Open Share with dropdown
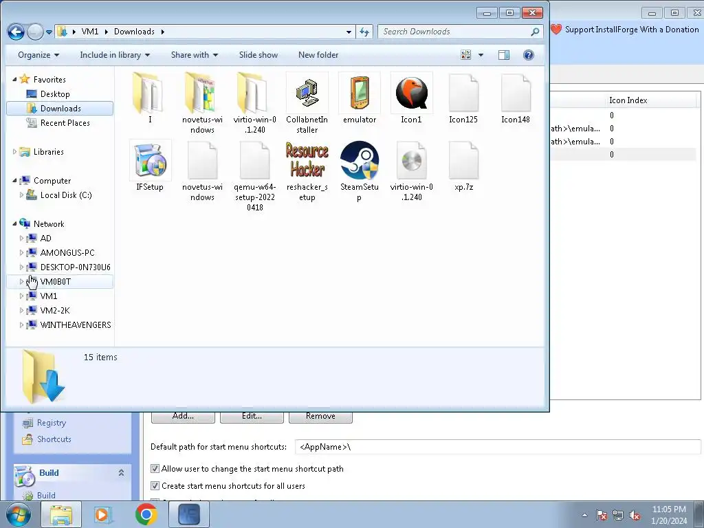Viewport: 704px width, 528px height. pos(195,55)
